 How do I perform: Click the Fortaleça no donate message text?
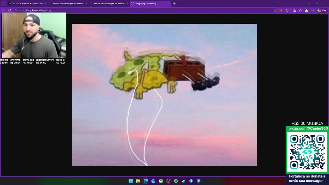point(307,179)
